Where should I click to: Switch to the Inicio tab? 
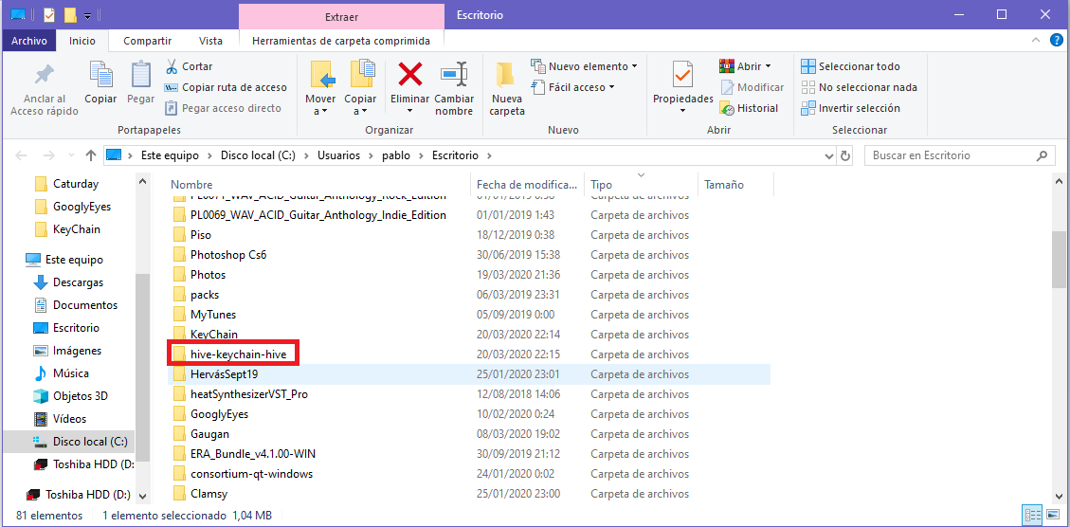pos(82,40)
